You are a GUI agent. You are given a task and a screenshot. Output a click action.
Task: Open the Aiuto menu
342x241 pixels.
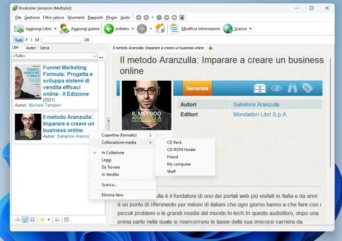pos(125,17)
